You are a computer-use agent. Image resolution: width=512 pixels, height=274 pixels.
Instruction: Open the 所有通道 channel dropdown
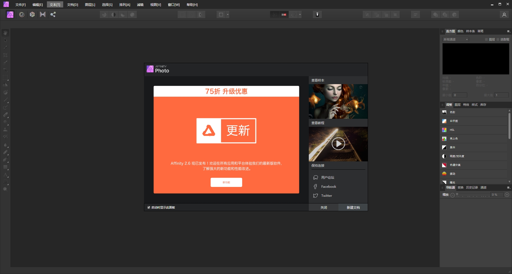(455, 39)
